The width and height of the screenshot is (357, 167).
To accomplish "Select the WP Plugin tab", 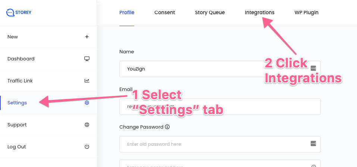I will (306, 13).
